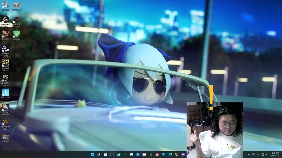The height and width of the screenshot is (158, 282).
Task: Open the Logitech G HUB desktop shortcut
Action: point(5,21)
